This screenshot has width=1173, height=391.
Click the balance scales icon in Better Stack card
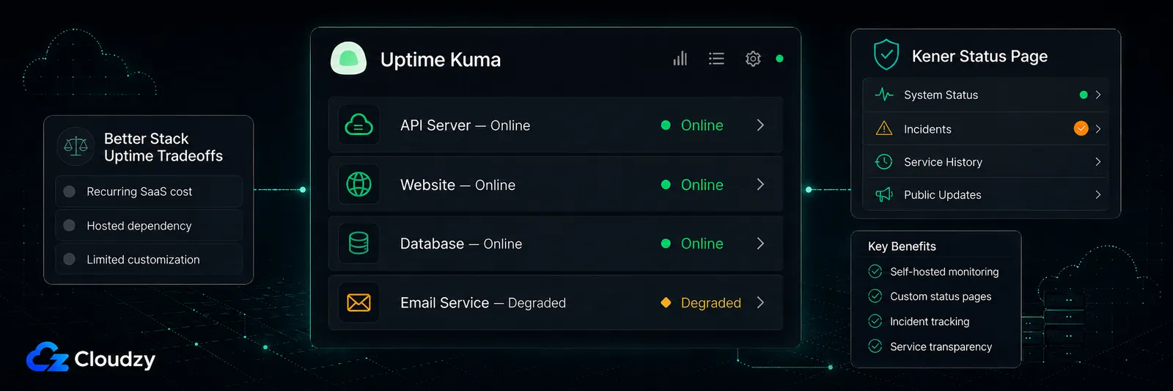[76, 146]
